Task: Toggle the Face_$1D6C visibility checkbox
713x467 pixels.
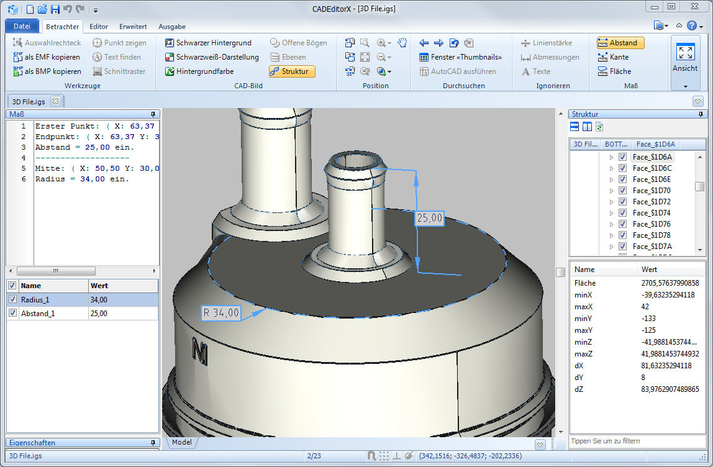Action: click(622, 168)
